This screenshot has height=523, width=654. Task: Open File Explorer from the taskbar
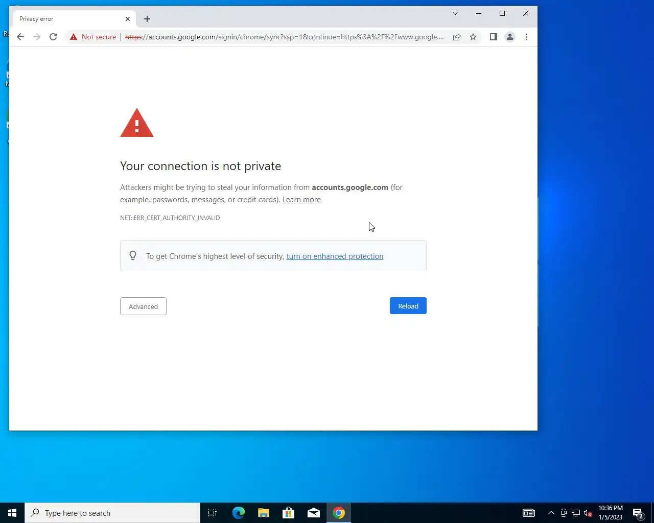click(264, 513)
